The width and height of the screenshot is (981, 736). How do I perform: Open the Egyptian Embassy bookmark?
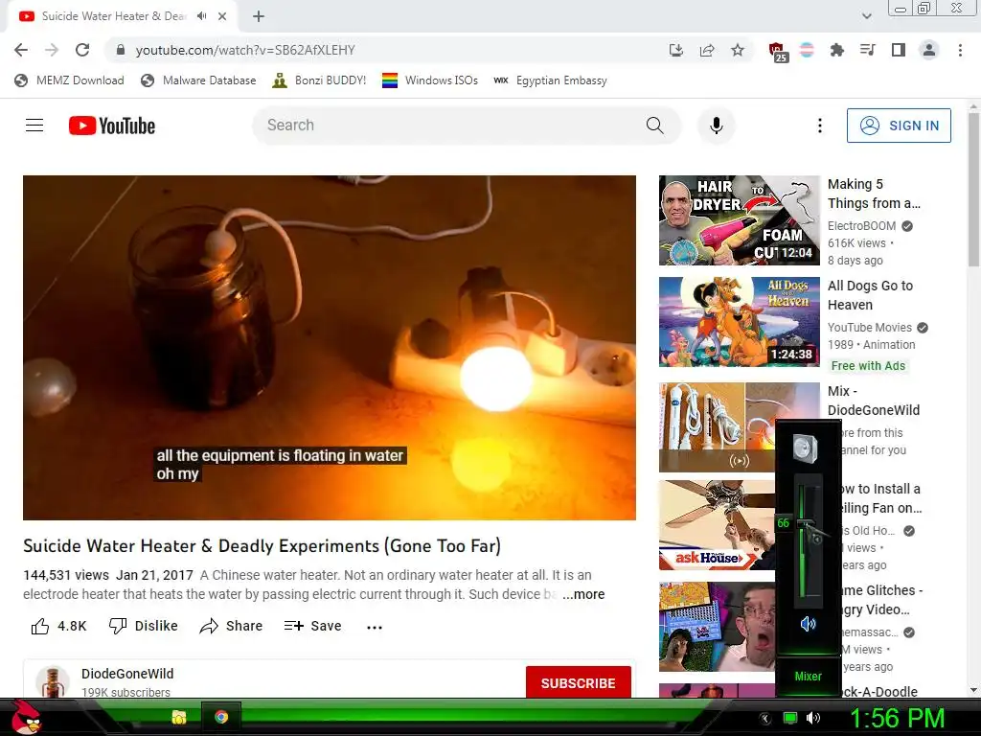coord(550,80)
